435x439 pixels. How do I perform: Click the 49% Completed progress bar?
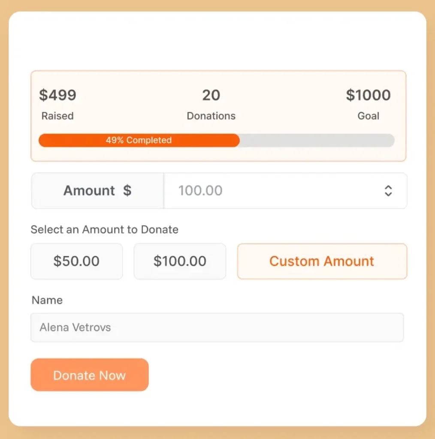(x=139, y=140)
